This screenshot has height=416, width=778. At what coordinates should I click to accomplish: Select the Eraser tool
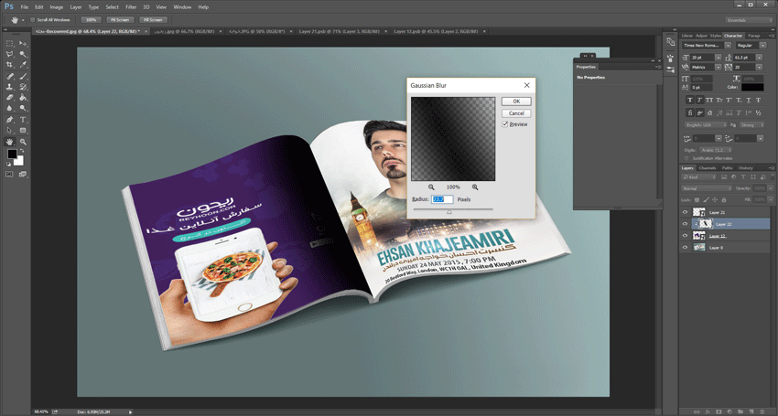coord(9,98)
